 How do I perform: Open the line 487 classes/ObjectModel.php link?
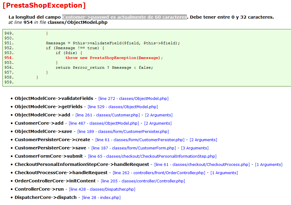[104, 123]
